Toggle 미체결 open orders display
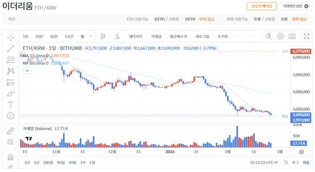 point(156,37)
